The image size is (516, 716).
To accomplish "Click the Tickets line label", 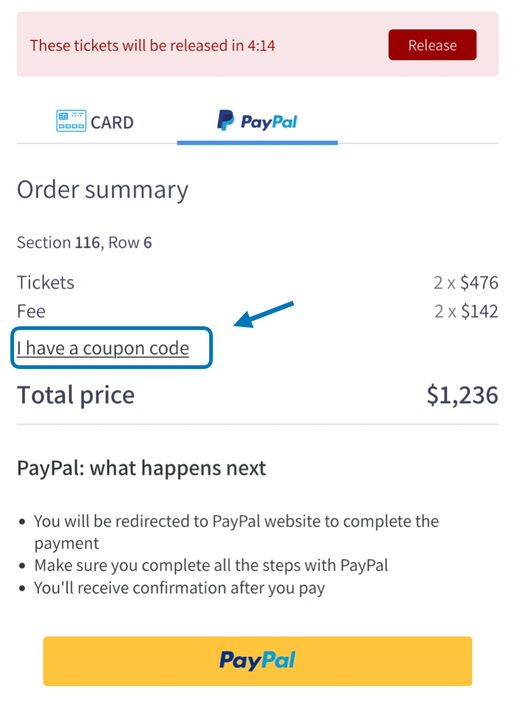I will [x=46, y=282].
